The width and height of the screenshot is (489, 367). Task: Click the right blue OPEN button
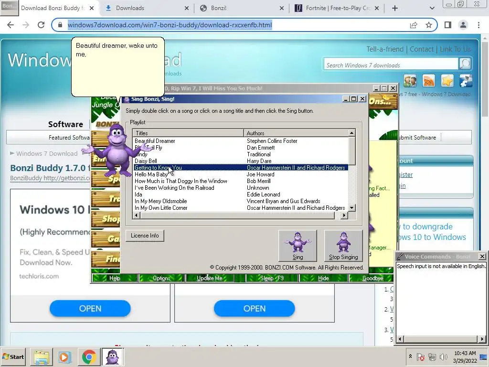pyautogui.click(x=254, y=309)
